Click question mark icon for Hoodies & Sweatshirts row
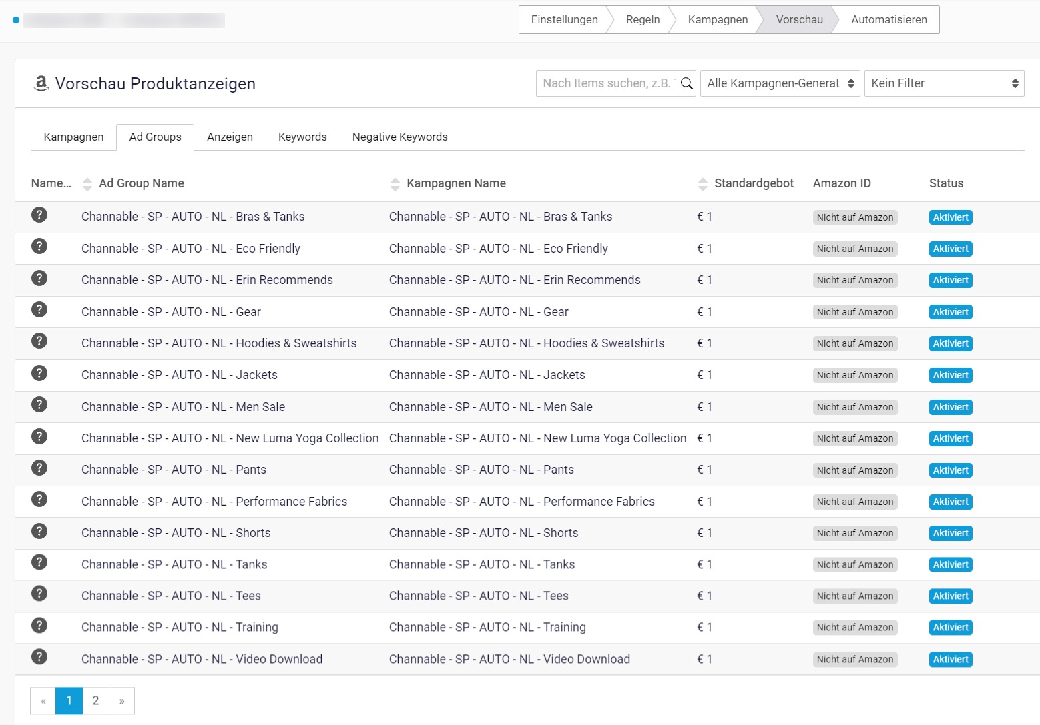The width and height of the screenshot is (1040, 725). click(39, 341)
